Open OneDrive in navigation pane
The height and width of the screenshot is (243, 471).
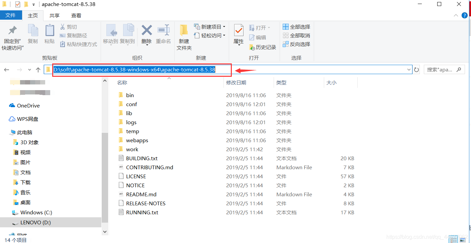pyautogui.click(x=28, y=105)
